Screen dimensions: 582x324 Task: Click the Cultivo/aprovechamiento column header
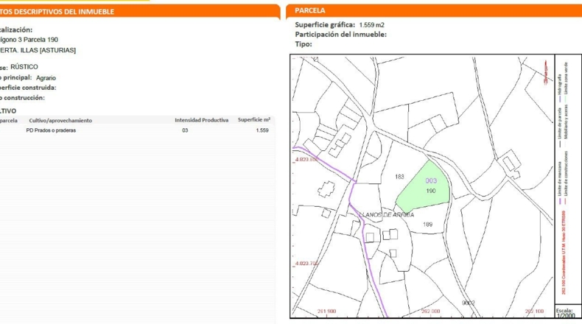[x=60, y=121]
